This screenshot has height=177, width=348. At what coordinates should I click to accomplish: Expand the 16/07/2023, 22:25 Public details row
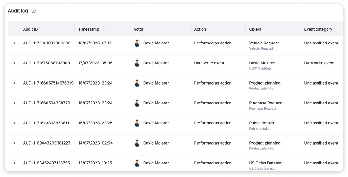tap(14, 123)
